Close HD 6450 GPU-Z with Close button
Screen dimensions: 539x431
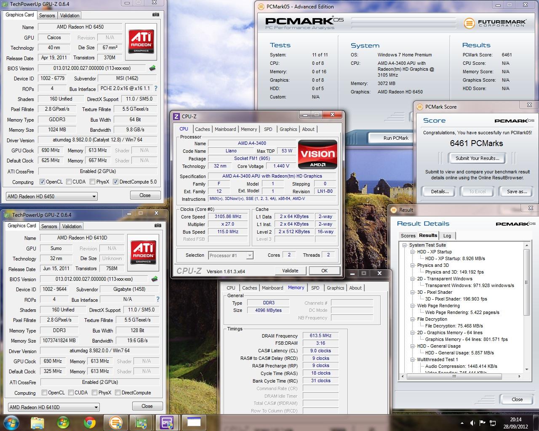(145, 195)
